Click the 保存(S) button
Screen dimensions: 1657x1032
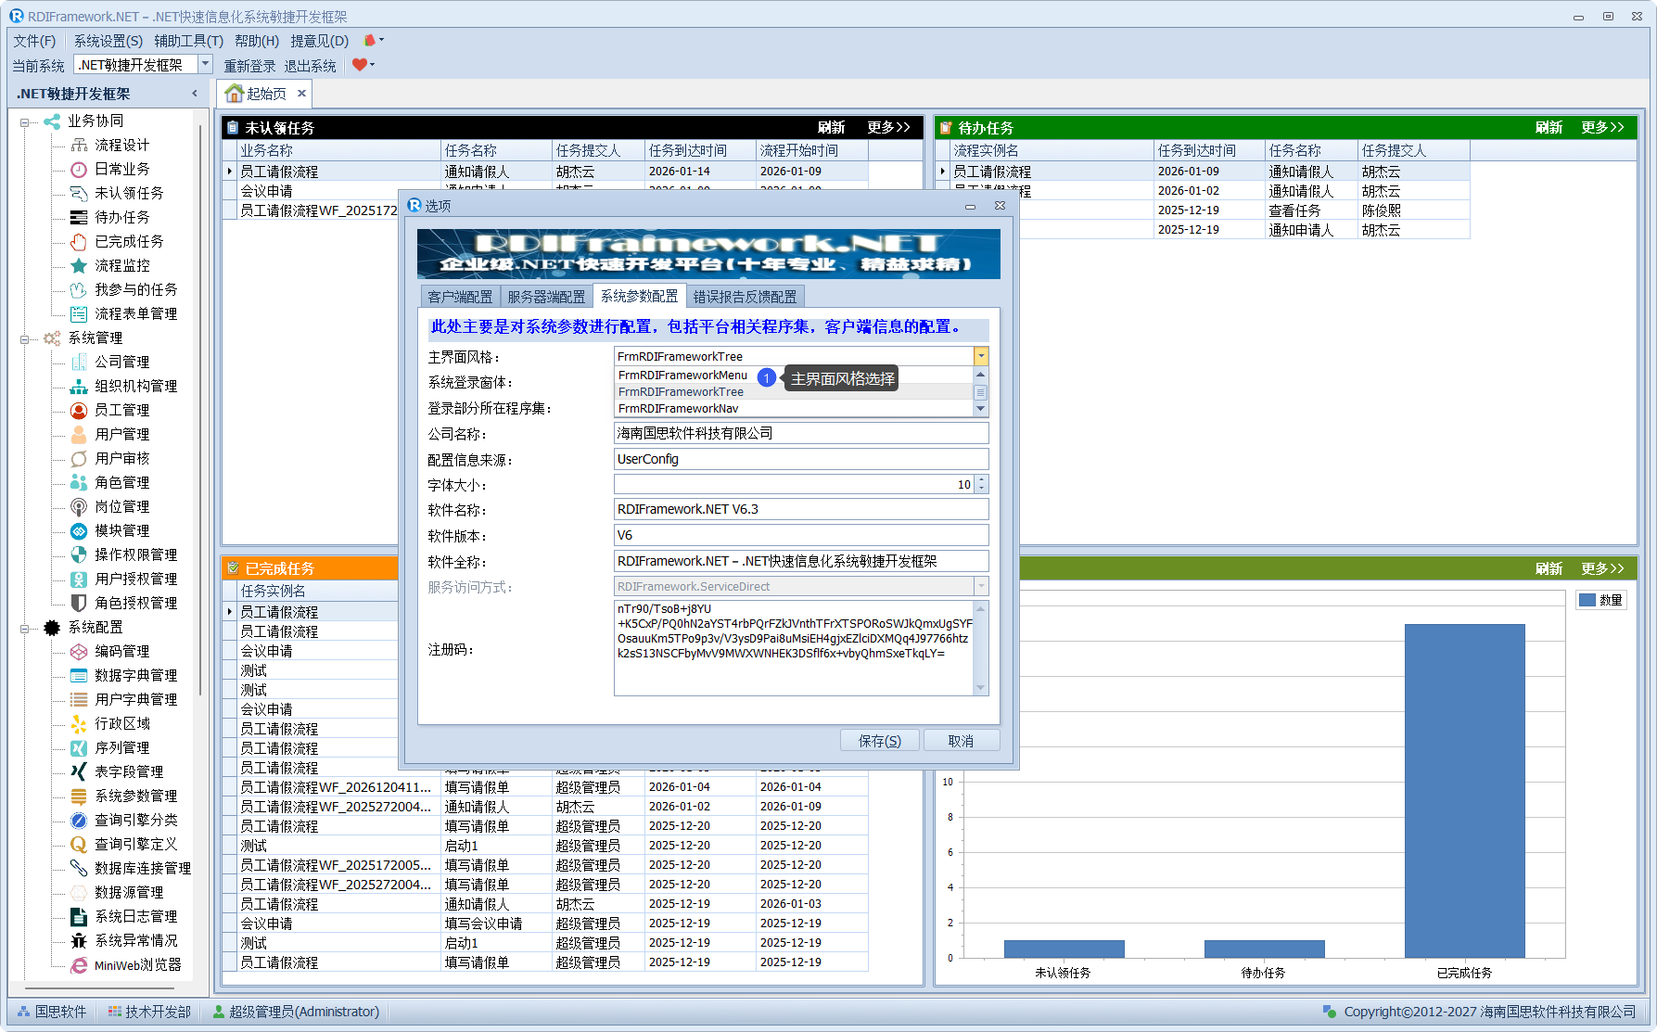879,741
